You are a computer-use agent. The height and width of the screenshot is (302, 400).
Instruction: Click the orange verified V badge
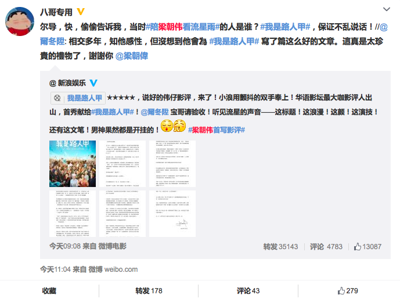[x=81, y=12]
